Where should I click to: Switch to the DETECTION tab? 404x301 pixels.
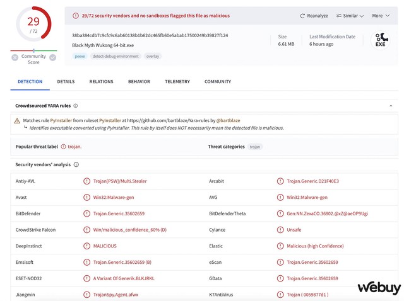[x=30, y=81]
